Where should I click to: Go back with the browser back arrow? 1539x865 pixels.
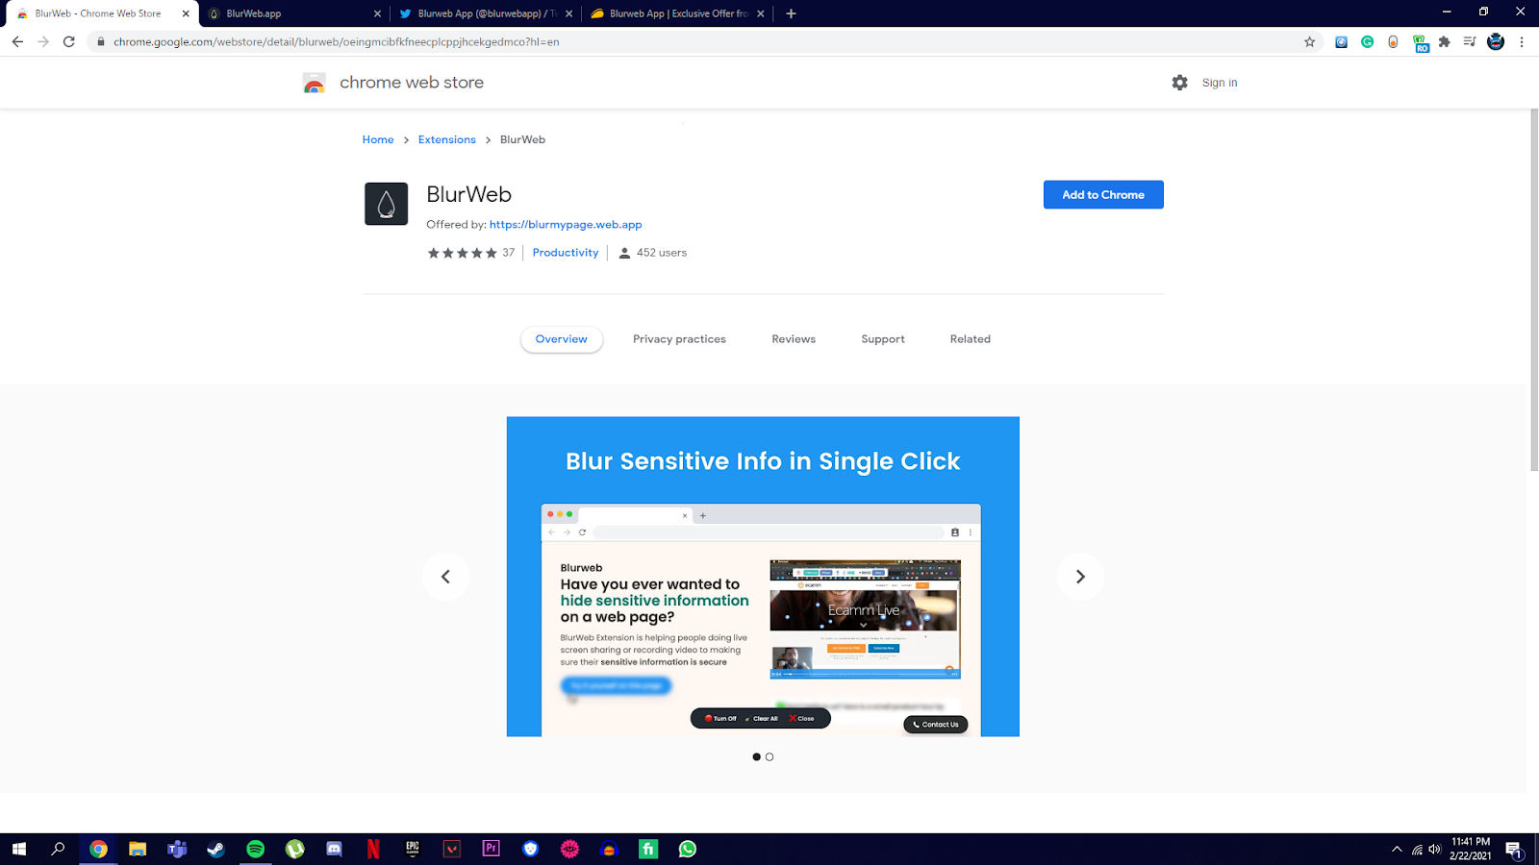(x=17, y=41)
